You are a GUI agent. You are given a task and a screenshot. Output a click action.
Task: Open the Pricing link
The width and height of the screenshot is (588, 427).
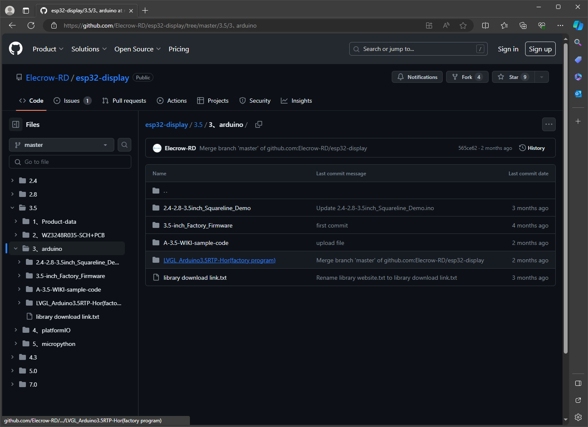[x=179, y=49]
